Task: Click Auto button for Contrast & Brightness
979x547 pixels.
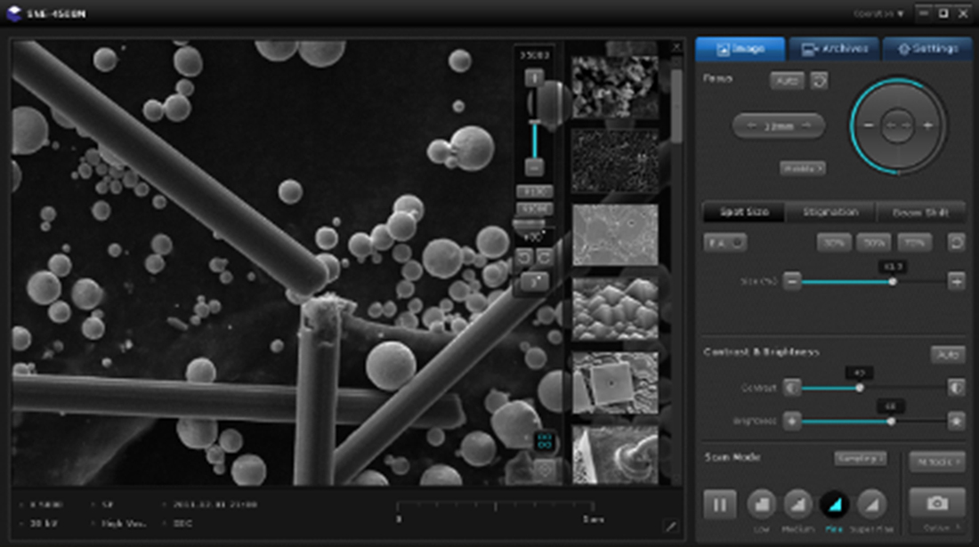Action: coord(947,354)
